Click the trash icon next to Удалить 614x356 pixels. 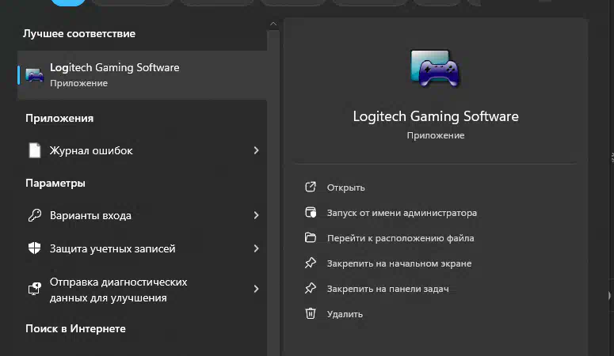coord(311,313)
